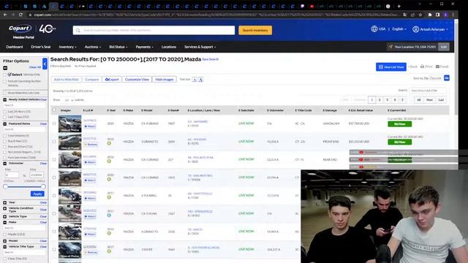The width and height of the screenshot is (468, 263).
Task: Tick Last 24 Hours checkbox
Action: click(5, 112)
